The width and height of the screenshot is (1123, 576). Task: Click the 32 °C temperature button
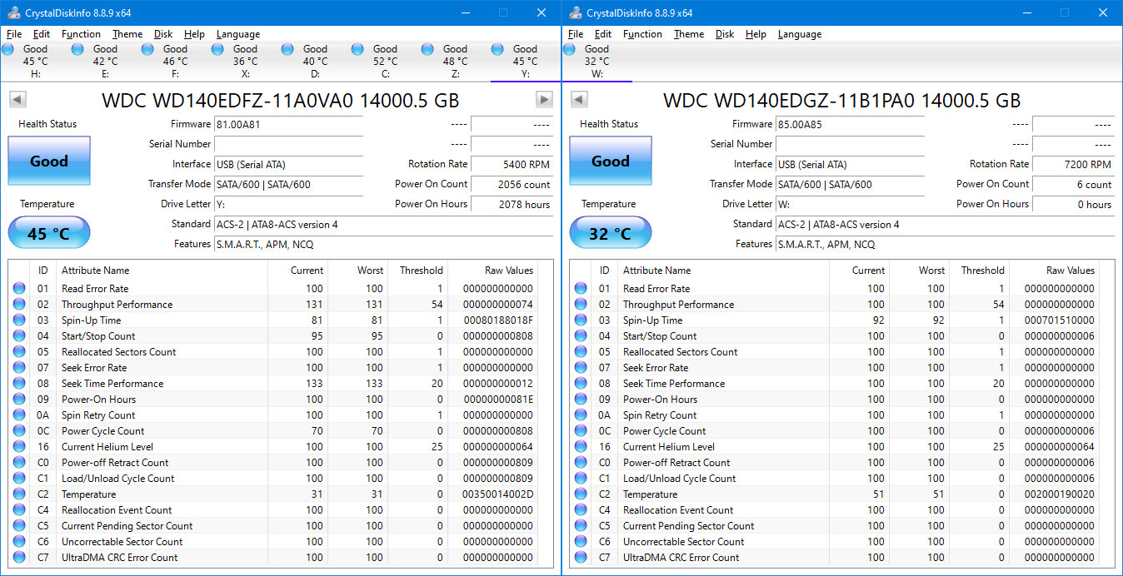tap(610, 234)
